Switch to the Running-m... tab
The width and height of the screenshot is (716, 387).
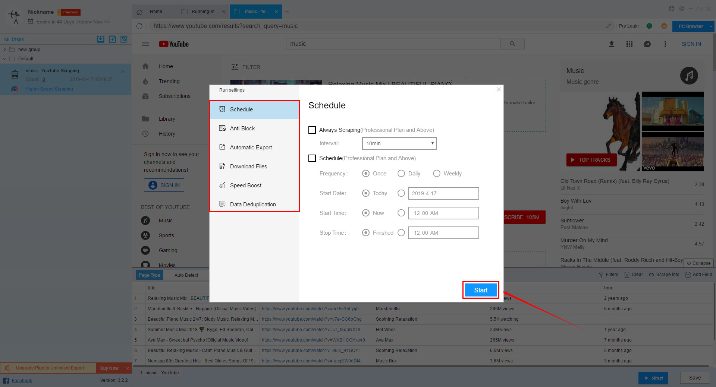203,12
